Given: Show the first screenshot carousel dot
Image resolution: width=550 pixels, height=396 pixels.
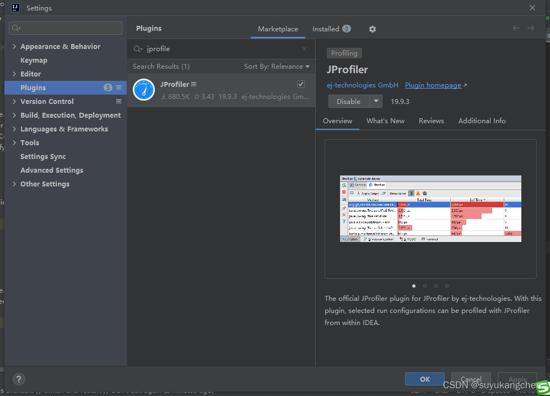Looking at the screenshot, I should 414,286.
